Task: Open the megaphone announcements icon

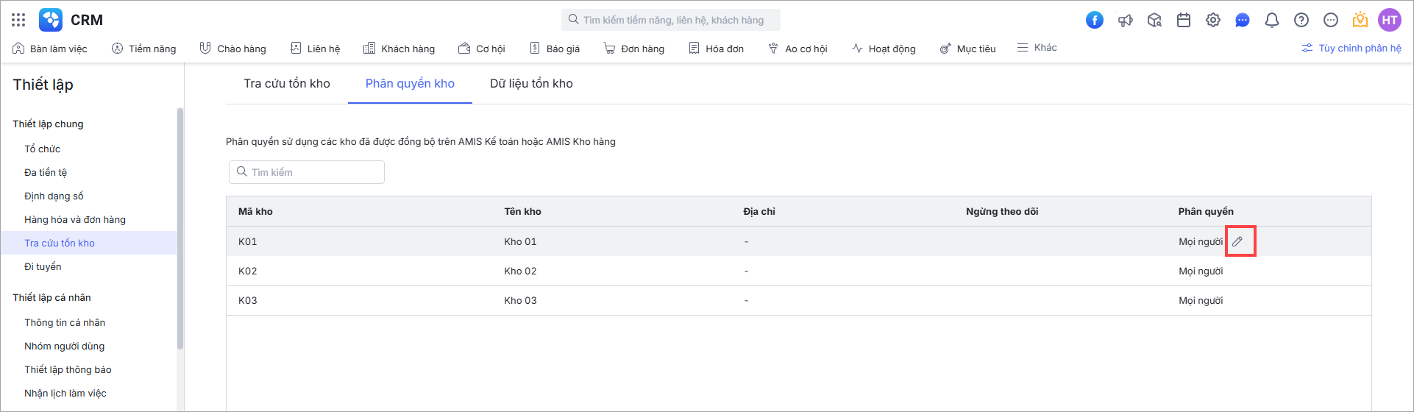Action: [x=1125, y=20]
